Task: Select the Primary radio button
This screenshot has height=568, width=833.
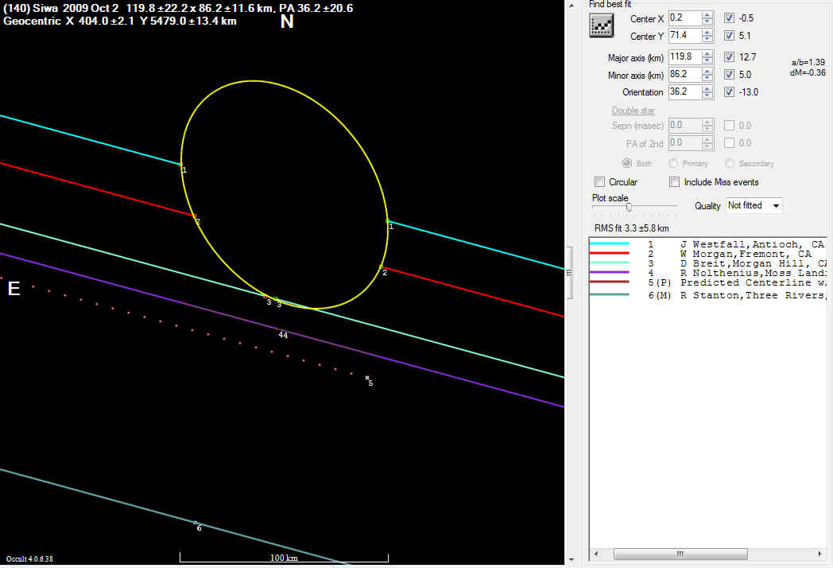Action: (x=673, y=163)
